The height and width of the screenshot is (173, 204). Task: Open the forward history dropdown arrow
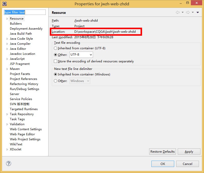[x=193, y=12]
